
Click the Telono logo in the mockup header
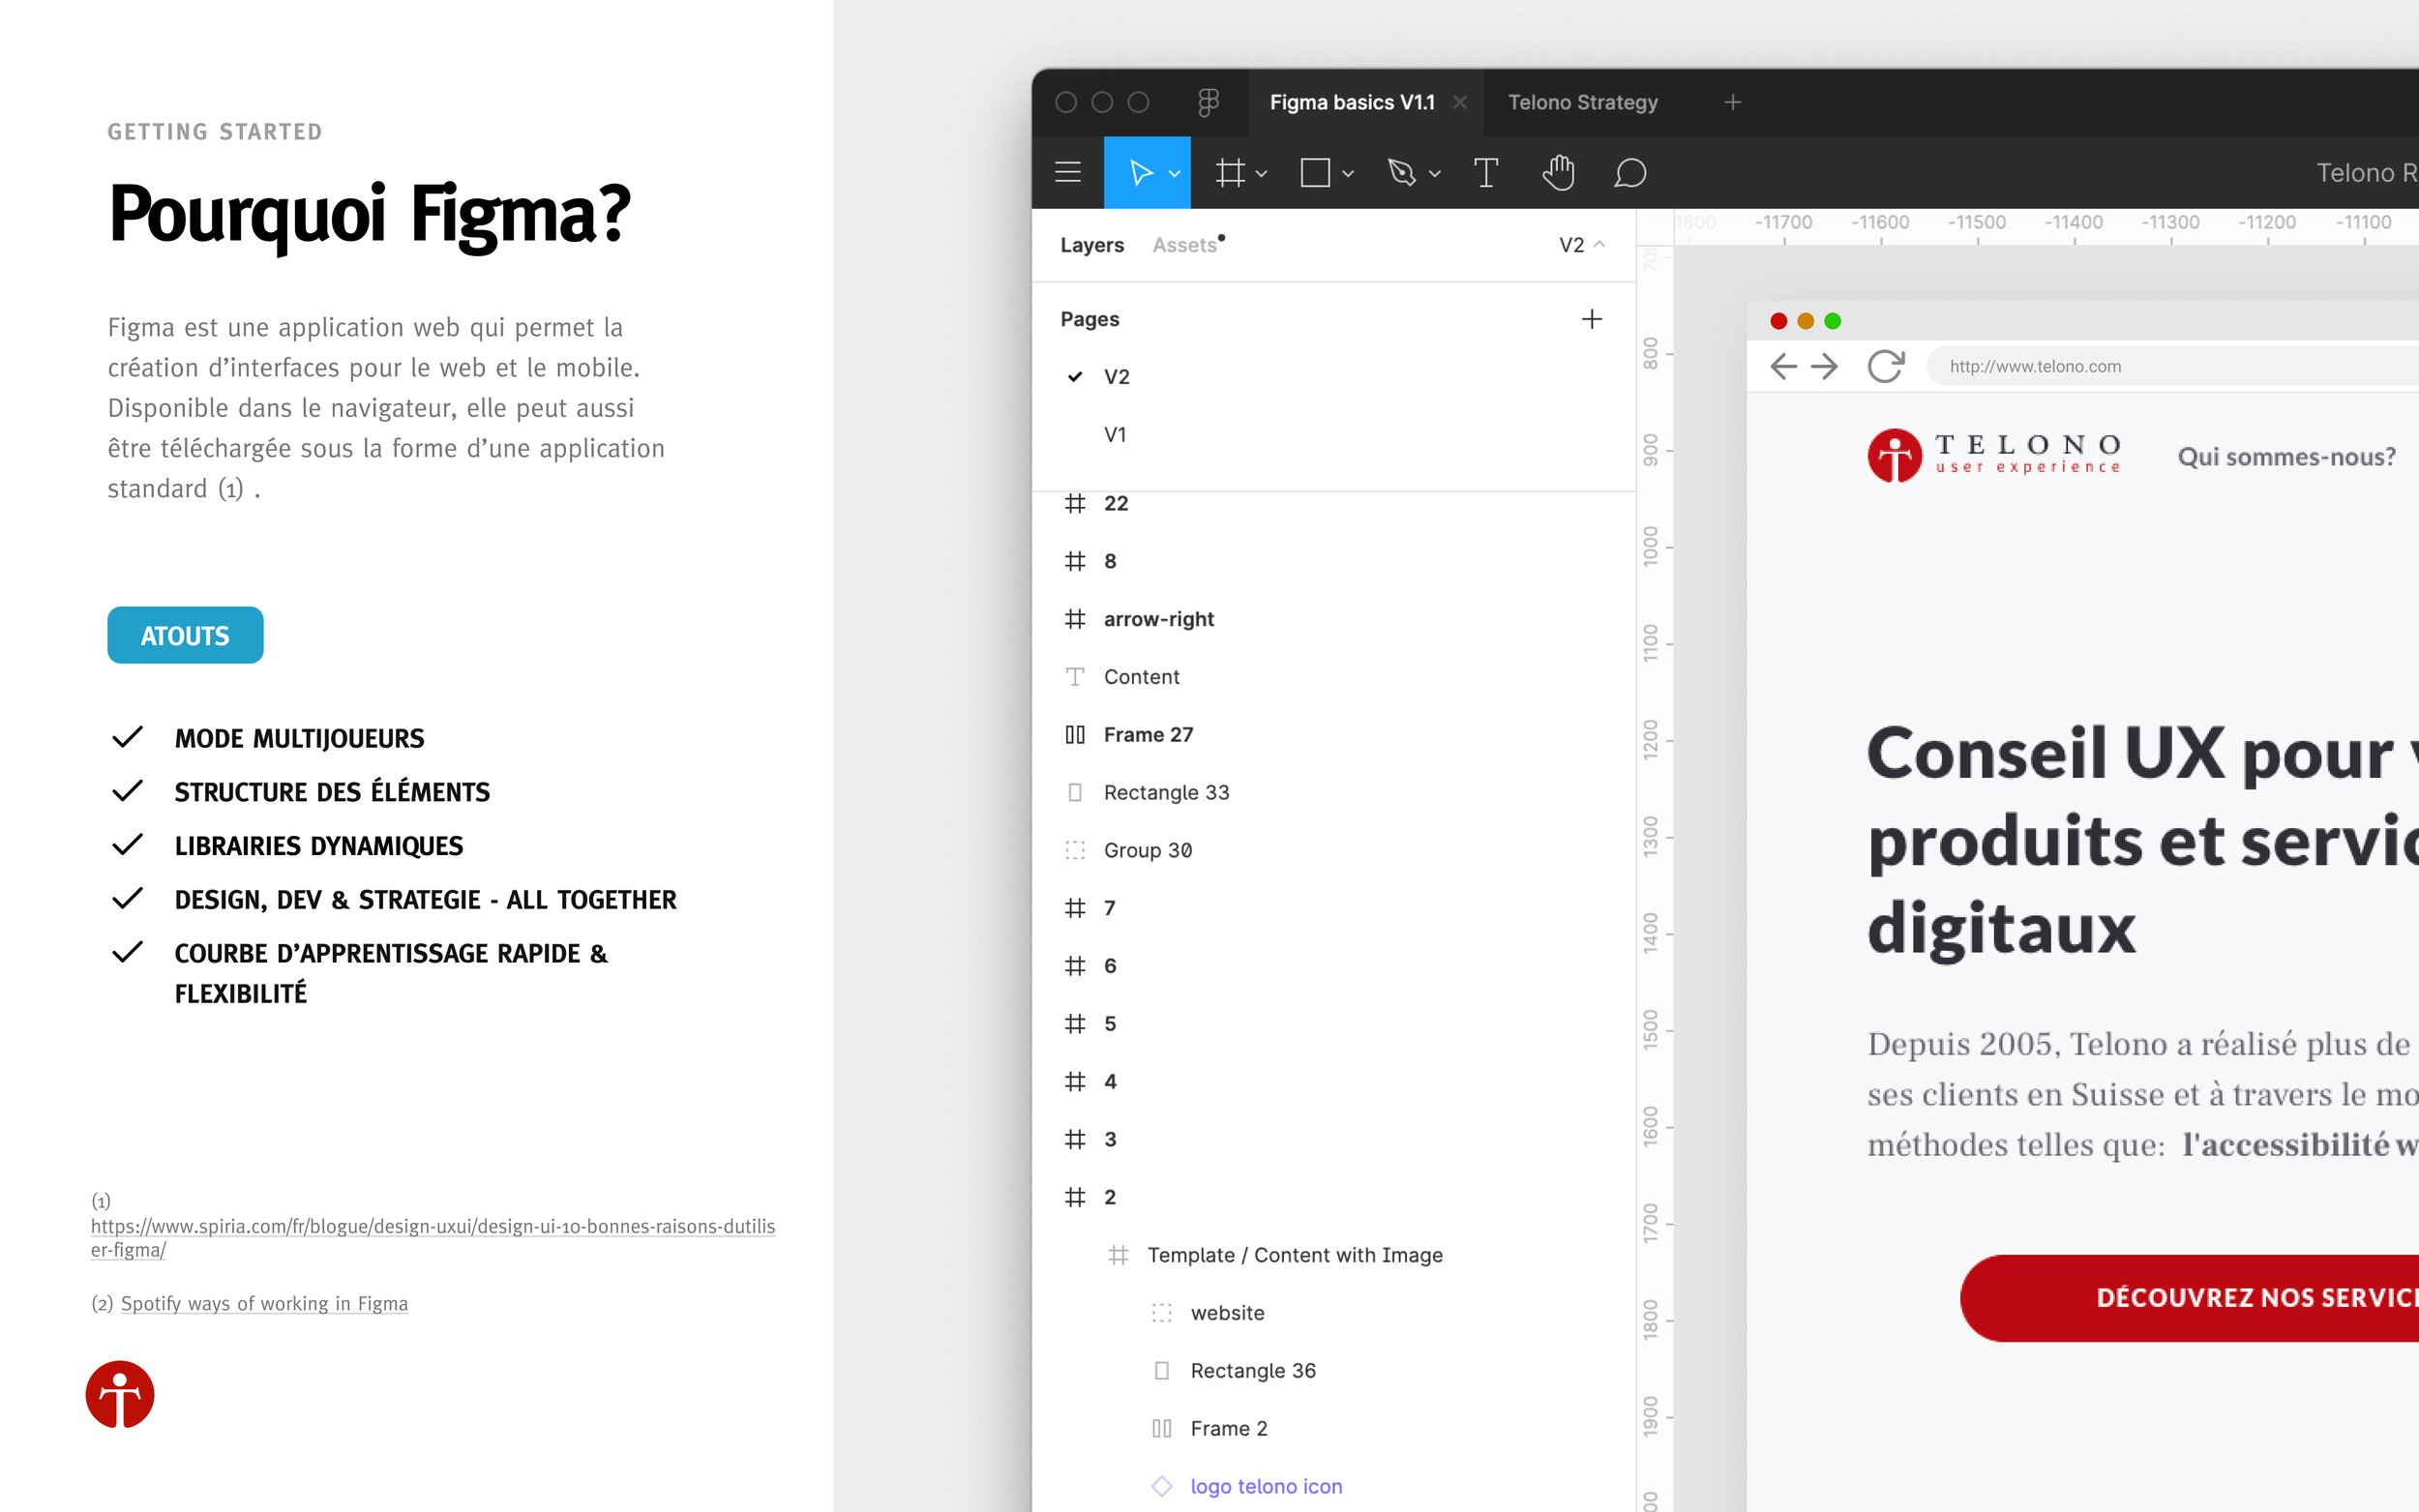[x=1993, y=455]
